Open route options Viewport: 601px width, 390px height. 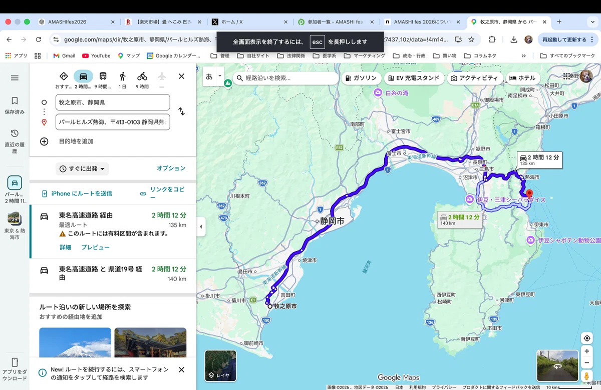171,168
